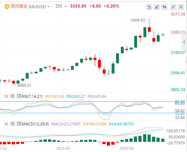187x152 pixels.
Task: Click the 3499.93 high price marker
Action: pyautogui.click(x=138, y=20)
